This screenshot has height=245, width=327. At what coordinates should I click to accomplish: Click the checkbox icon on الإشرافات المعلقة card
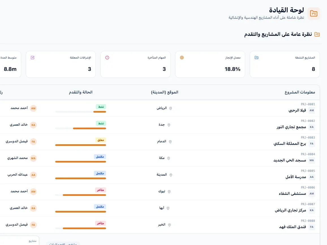click(x=33, y=58)
